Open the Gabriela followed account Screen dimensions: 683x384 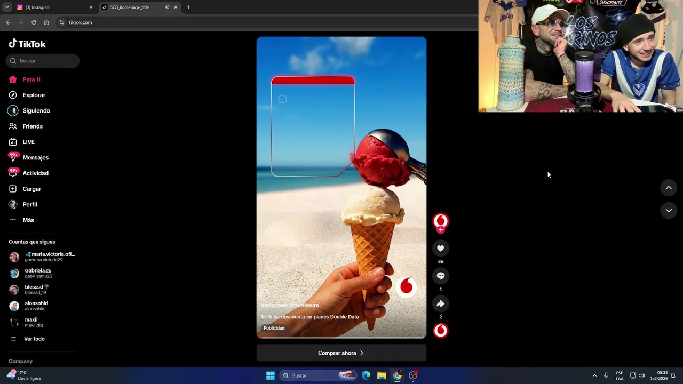click(43, 273)
